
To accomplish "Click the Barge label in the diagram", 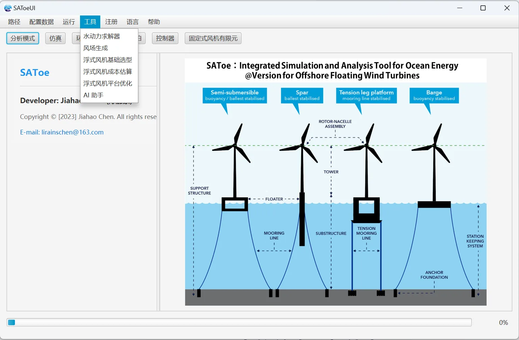I will coord(434,95).
